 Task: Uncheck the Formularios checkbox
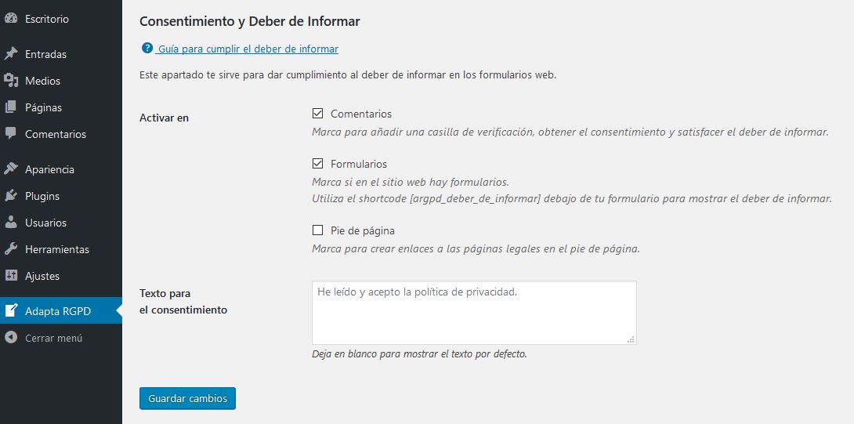click(317, 164)
